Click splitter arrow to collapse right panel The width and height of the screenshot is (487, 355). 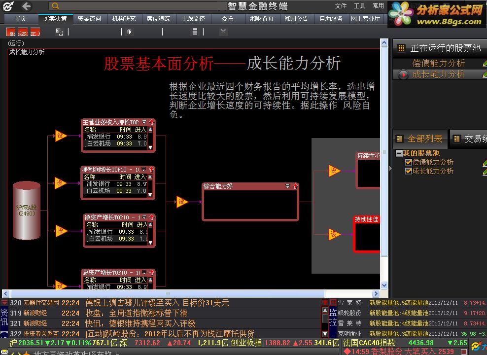click(390, 168)
